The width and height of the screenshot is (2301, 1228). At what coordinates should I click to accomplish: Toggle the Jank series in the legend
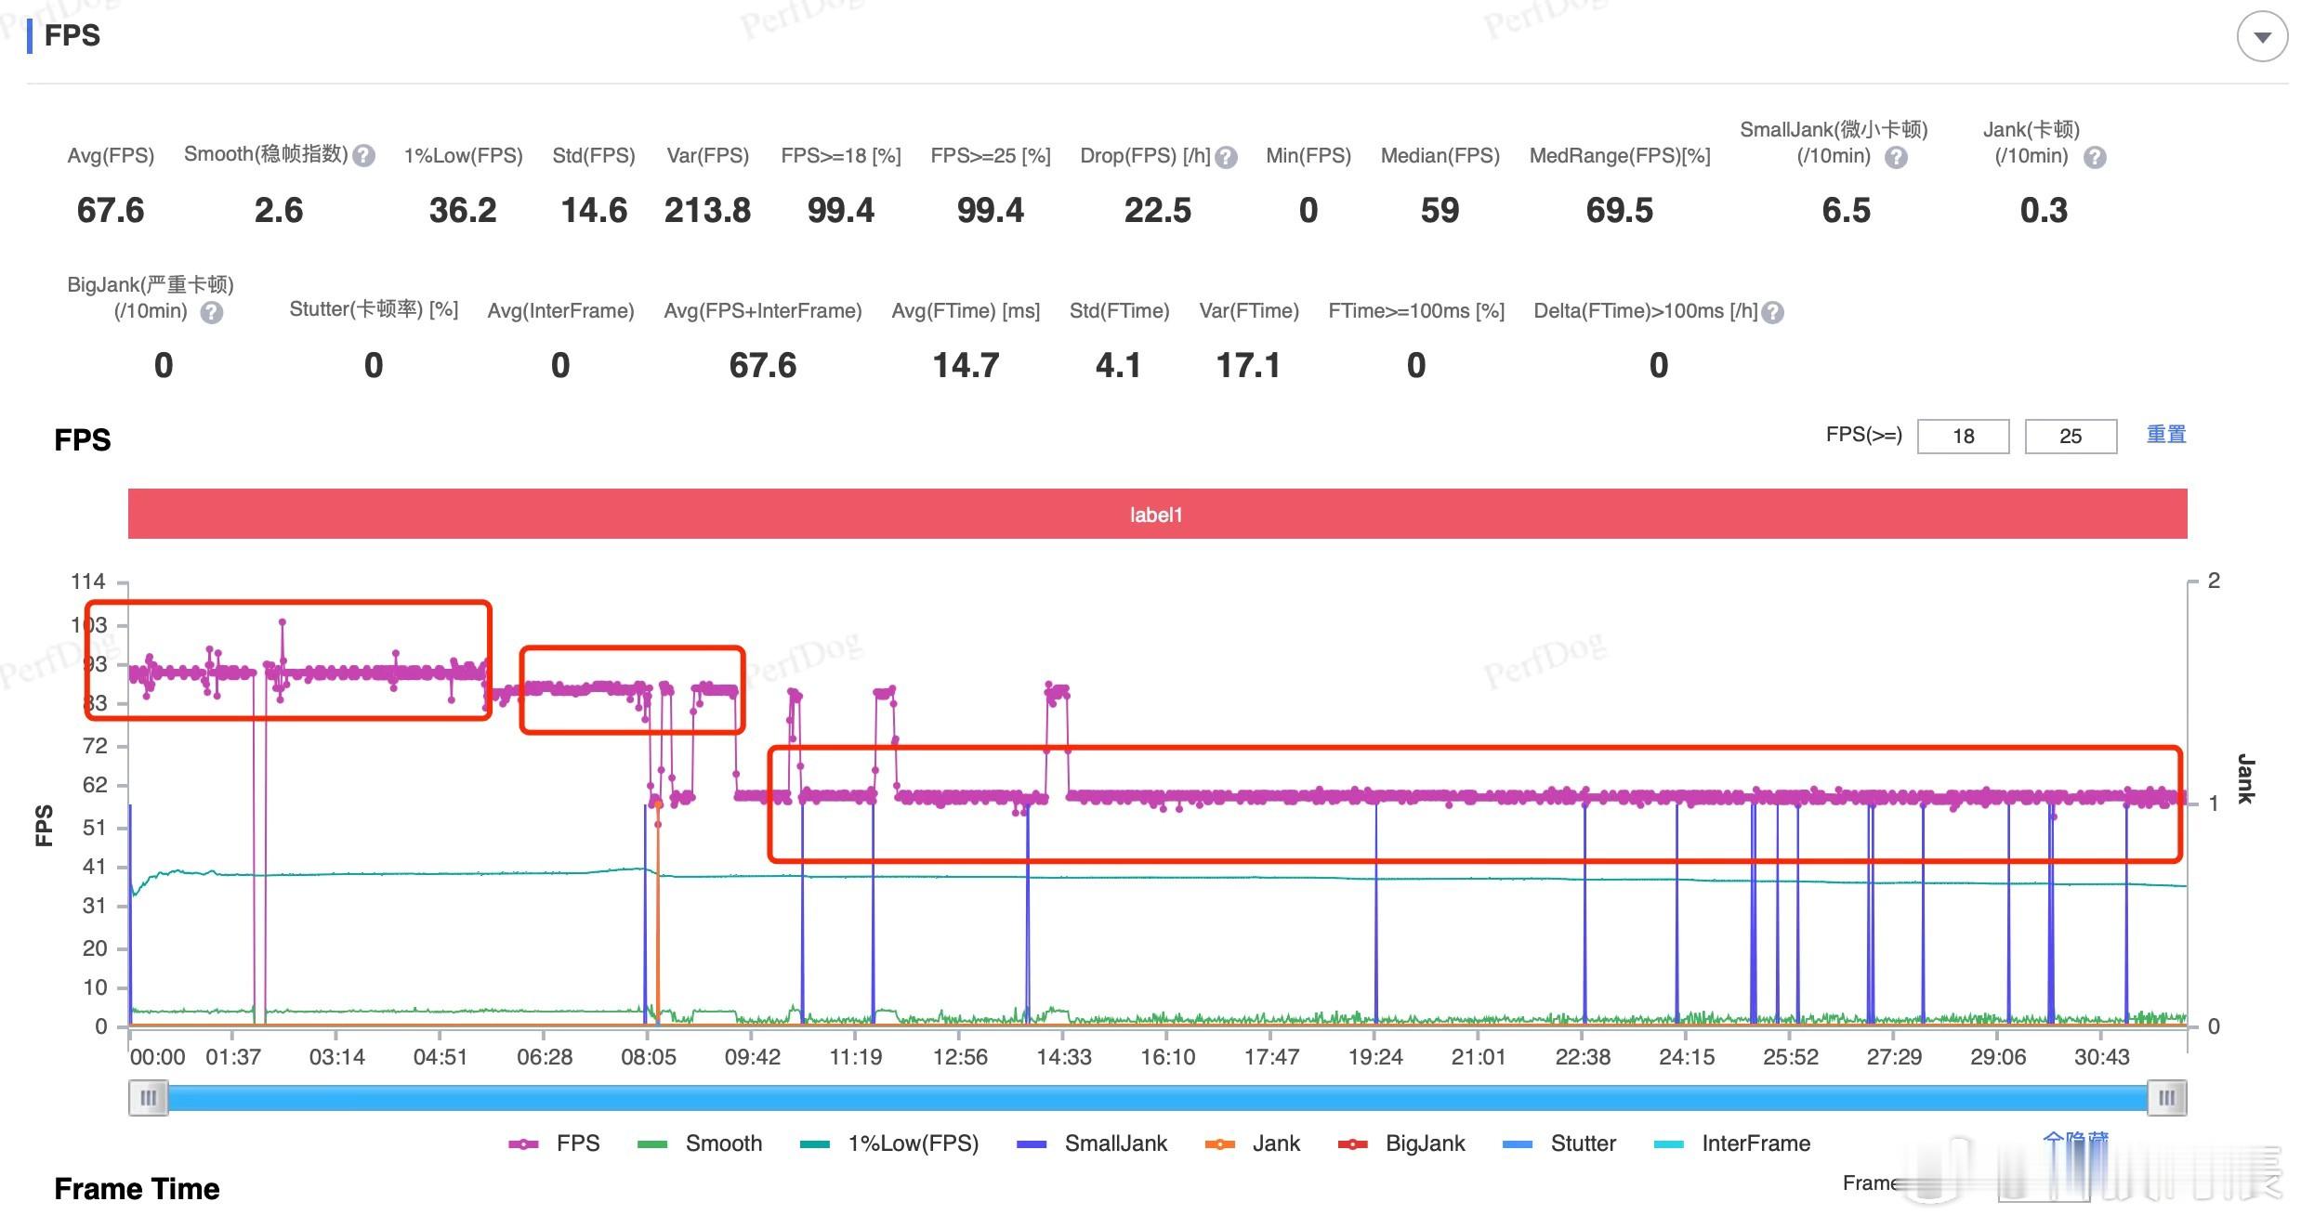coord(1252,1143)
